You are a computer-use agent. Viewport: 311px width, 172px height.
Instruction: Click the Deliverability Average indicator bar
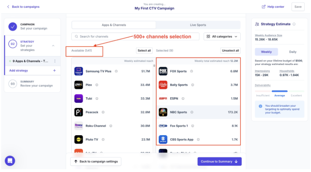click(x=279, y=91)
